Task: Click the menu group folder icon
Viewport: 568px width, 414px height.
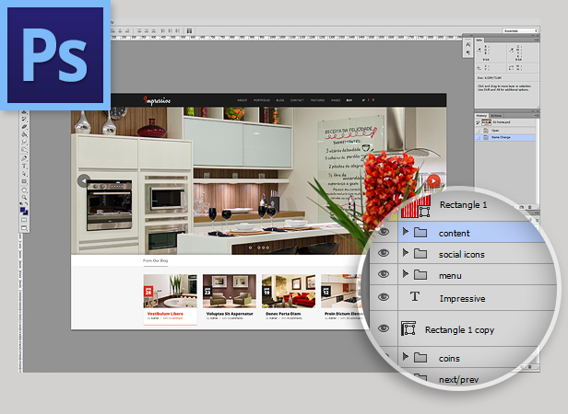Action: [420, 275]
